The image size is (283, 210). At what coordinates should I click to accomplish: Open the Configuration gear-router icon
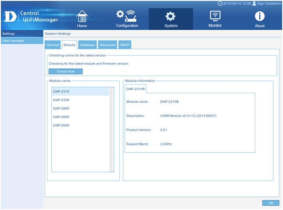coord(127,16)
